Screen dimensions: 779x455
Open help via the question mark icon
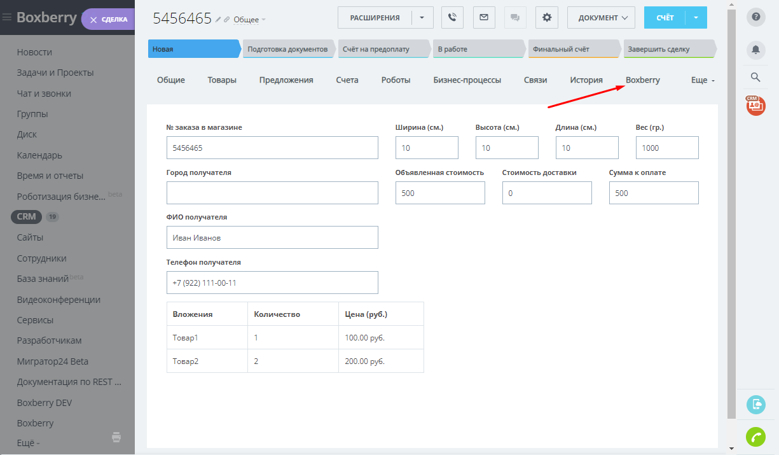756,17
